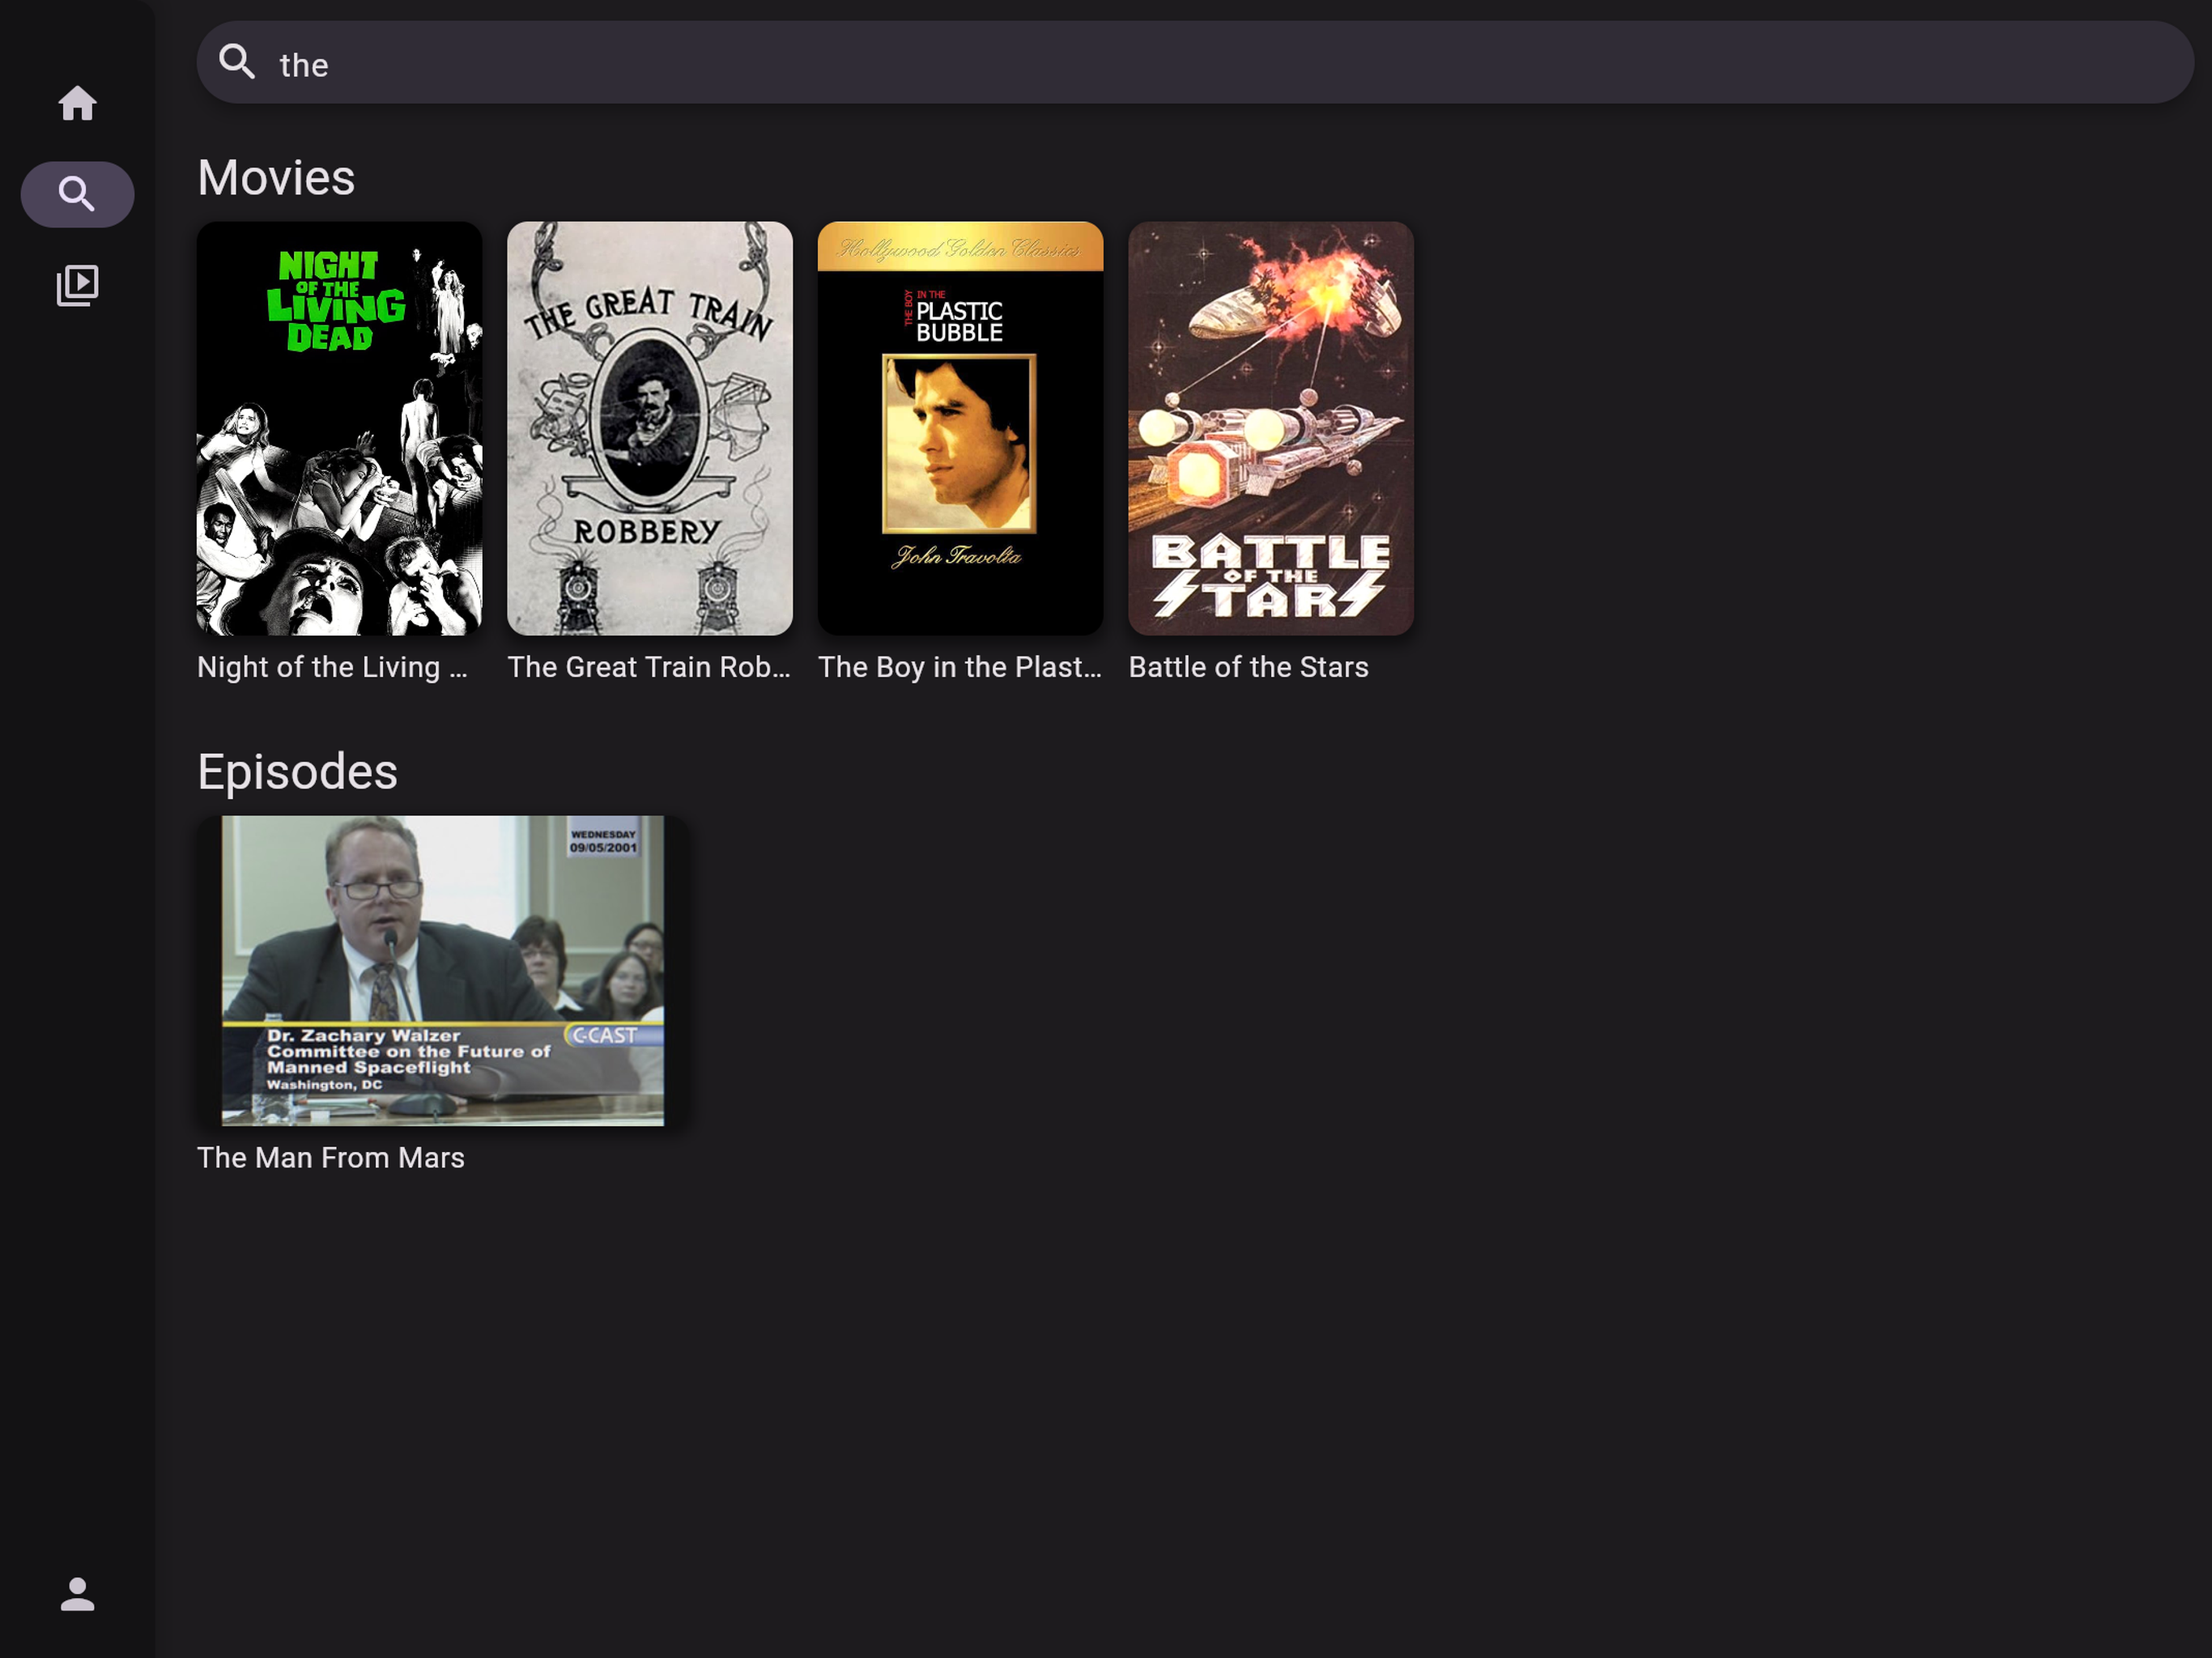Click the 'The Man From Mars' title
The height and width of the screenshot is (1658, 2212).
331,1157
